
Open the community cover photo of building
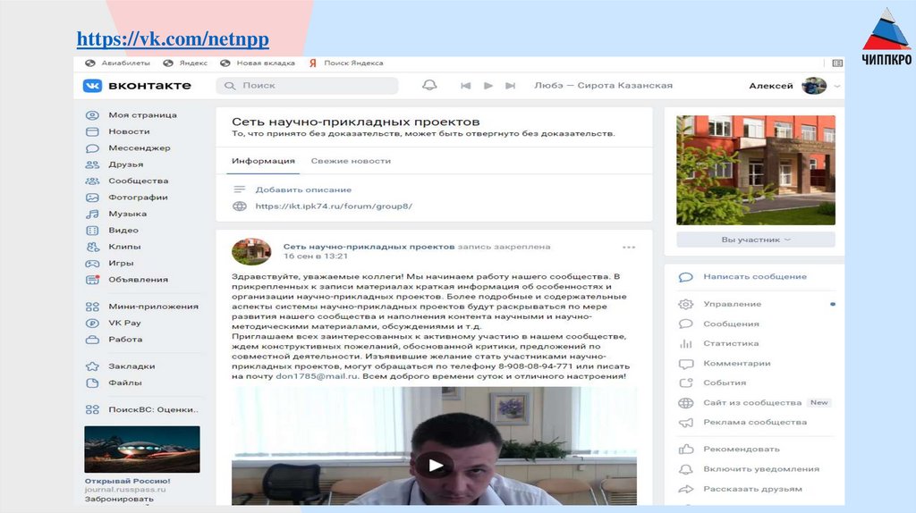(755, 170)
